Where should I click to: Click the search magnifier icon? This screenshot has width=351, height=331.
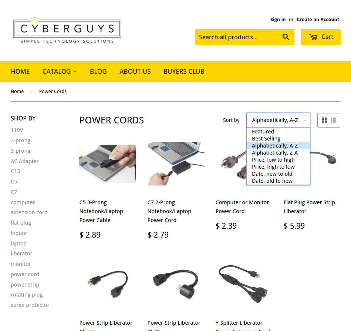[x=286, y=37]
